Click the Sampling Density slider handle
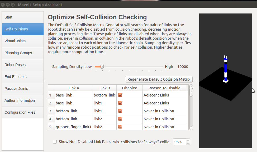 (x=102, y=66)
